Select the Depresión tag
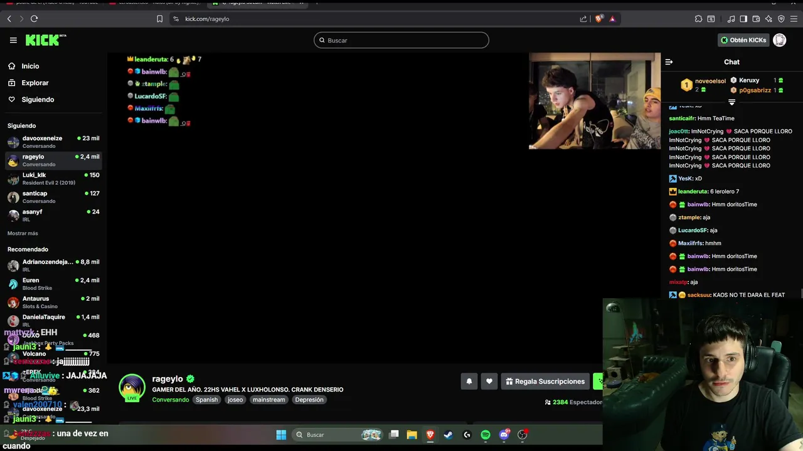Screen dimensions: 803x451 [x=309, y=400]
